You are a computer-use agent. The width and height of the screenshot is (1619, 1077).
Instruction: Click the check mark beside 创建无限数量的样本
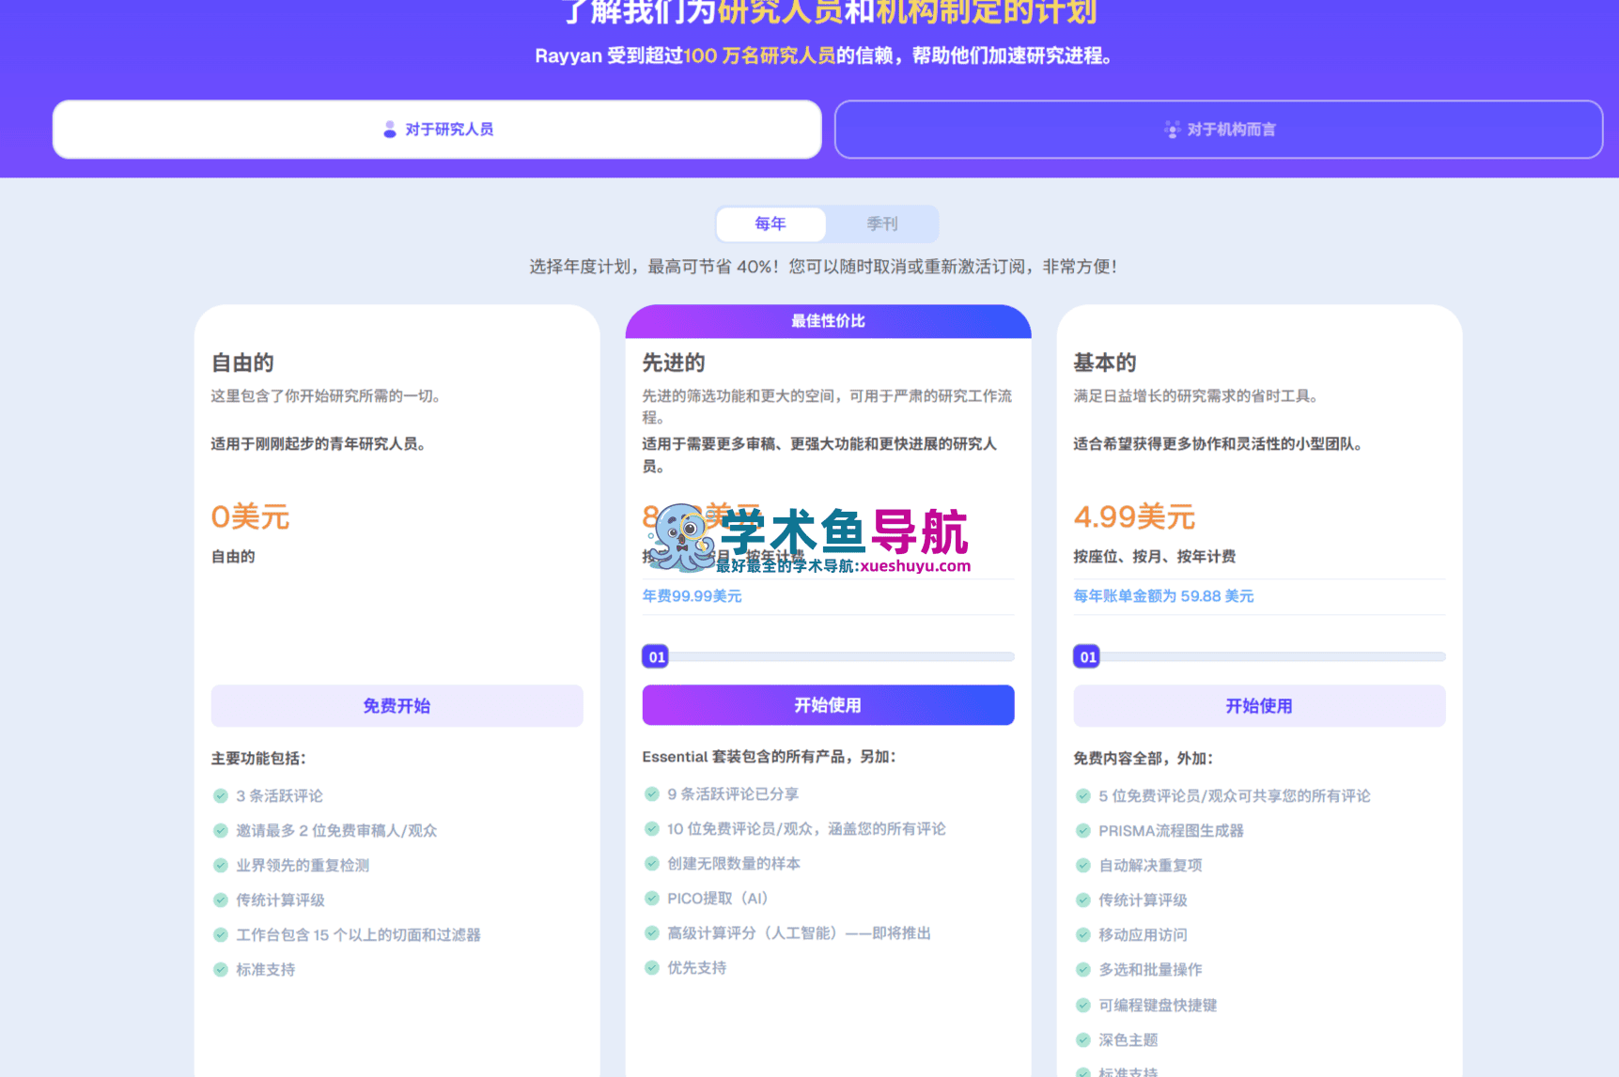(652, 864)
